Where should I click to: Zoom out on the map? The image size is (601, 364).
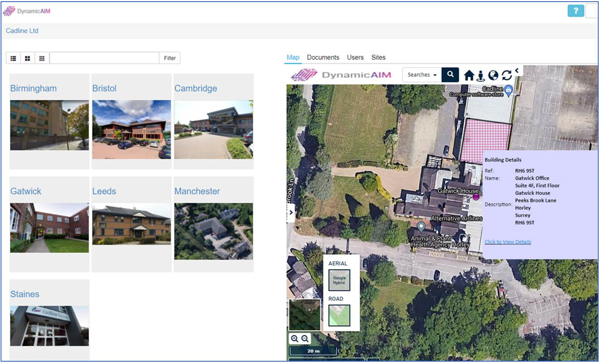coord(305,339)
